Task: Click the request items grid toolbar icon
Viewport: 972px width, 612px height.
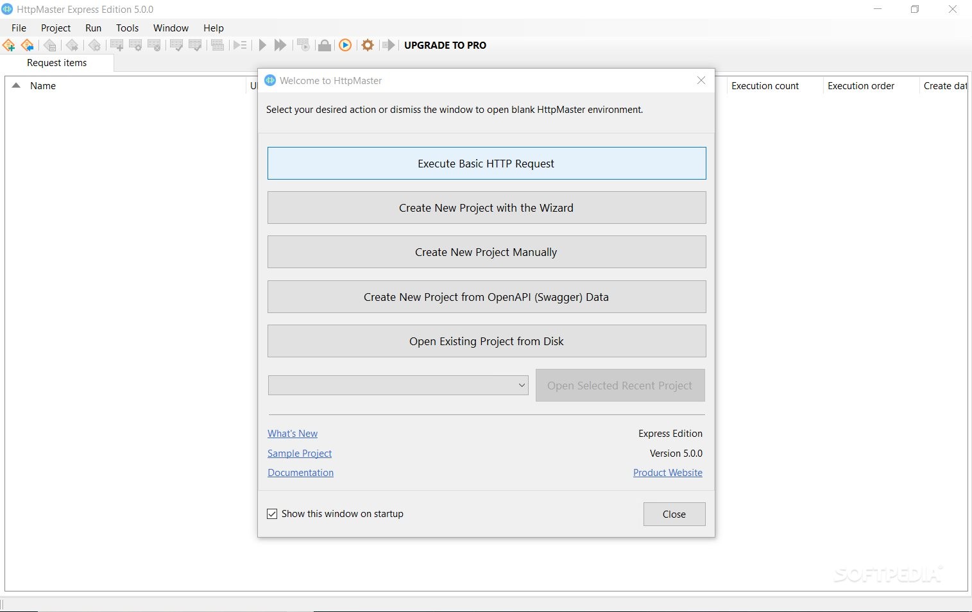Action: click(217, 45)
